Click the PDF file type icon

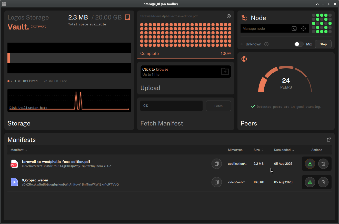coord(14,164)
